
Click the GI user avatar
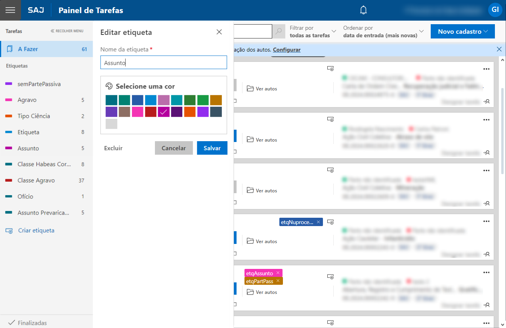[495, 10]
